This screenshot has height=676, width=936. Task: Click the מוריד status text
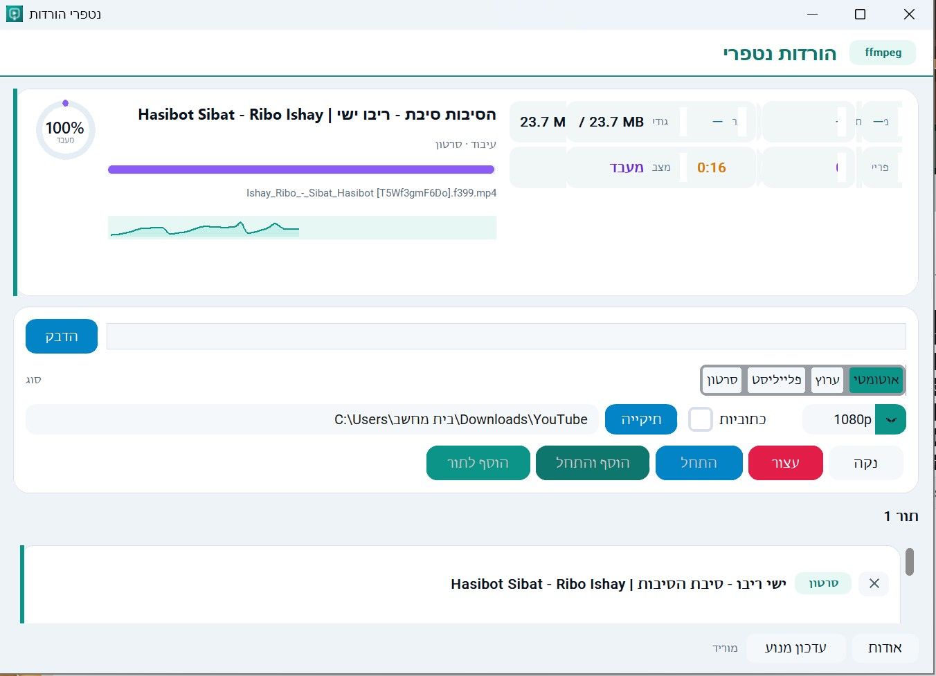click(x=725, y=648)
